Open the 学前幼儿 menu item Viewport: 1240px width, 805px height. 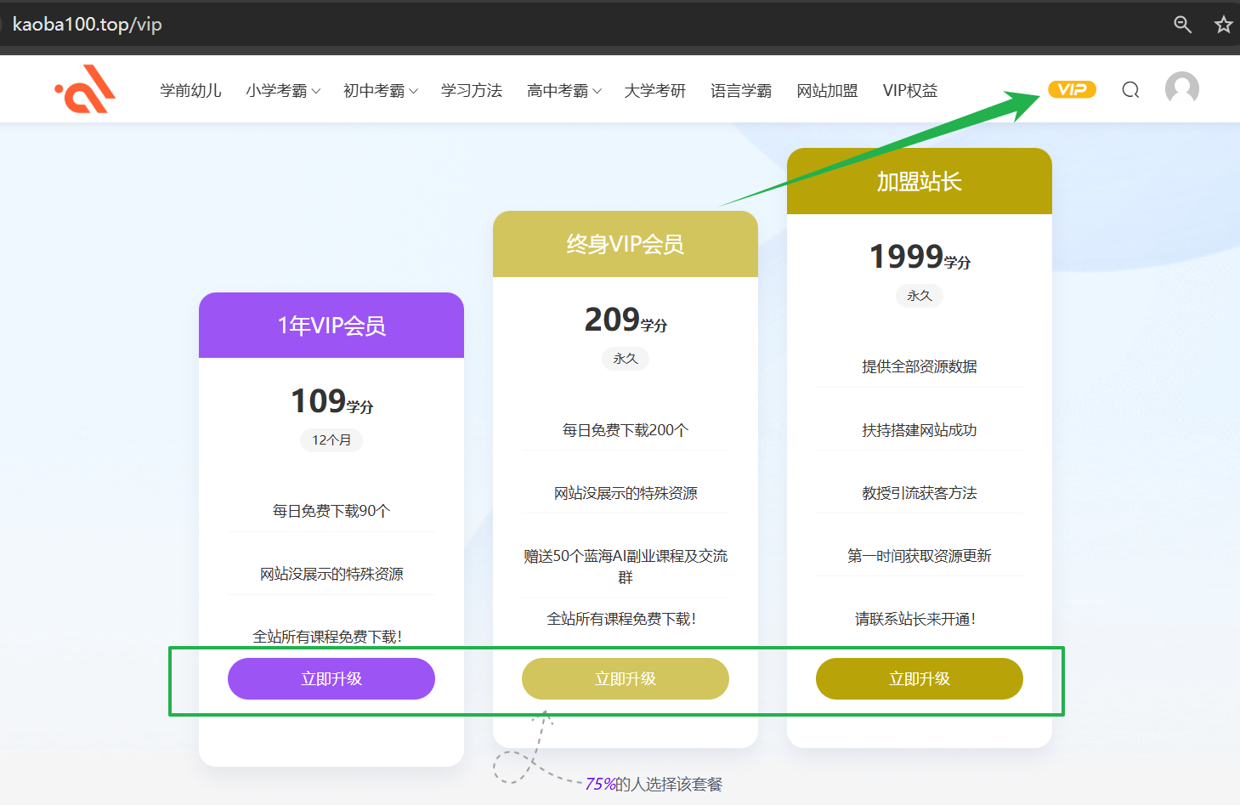tap(190, 91)
